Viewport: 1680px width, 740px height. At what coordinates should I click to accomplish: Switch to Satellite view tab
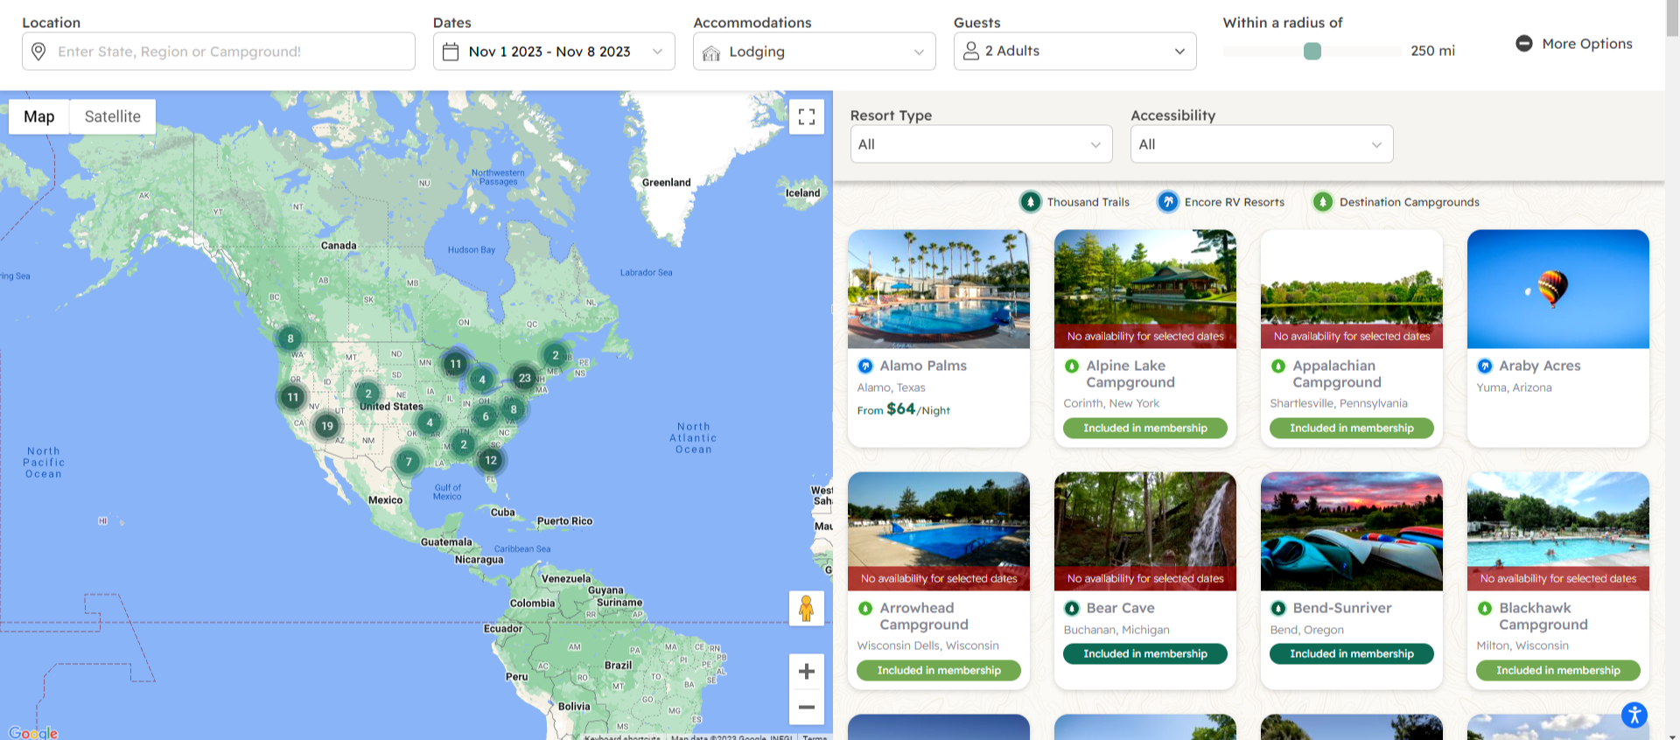[x=113, y=116]
